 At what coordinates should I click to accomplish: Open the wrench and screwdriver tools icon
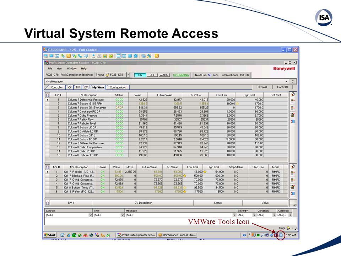click(x=149, y=56)
